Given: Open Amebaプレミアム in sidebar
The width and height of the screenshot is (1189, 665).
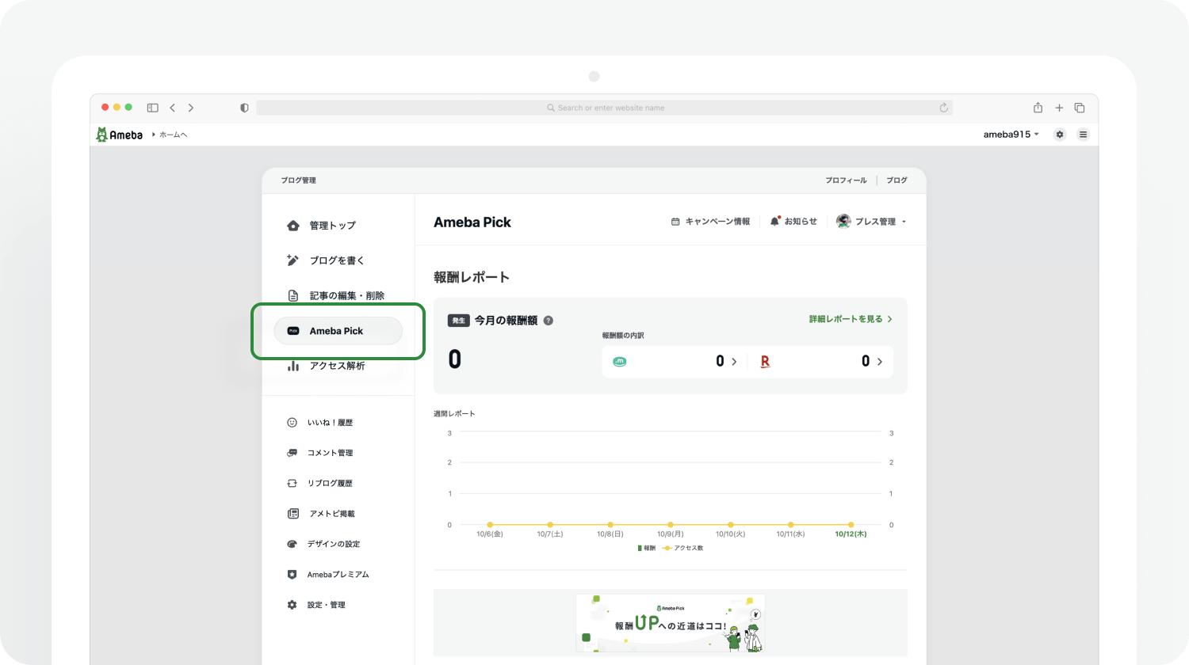Looking at the screenshot, I should [338, 575].
